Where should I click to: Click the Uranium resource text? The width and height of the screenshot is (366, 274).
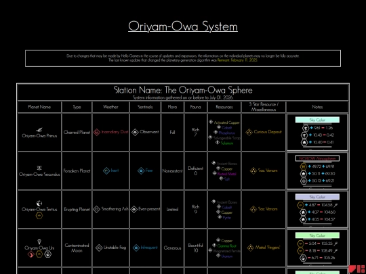pos(227,256)
